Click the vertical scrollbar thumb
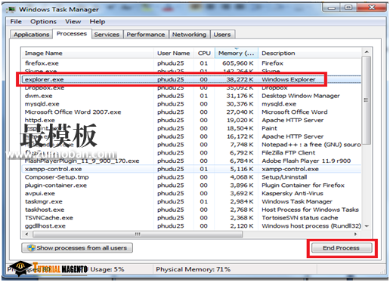The height and width of the screenshot is (282, 390). pyautogui.click(x=367, y=100)
